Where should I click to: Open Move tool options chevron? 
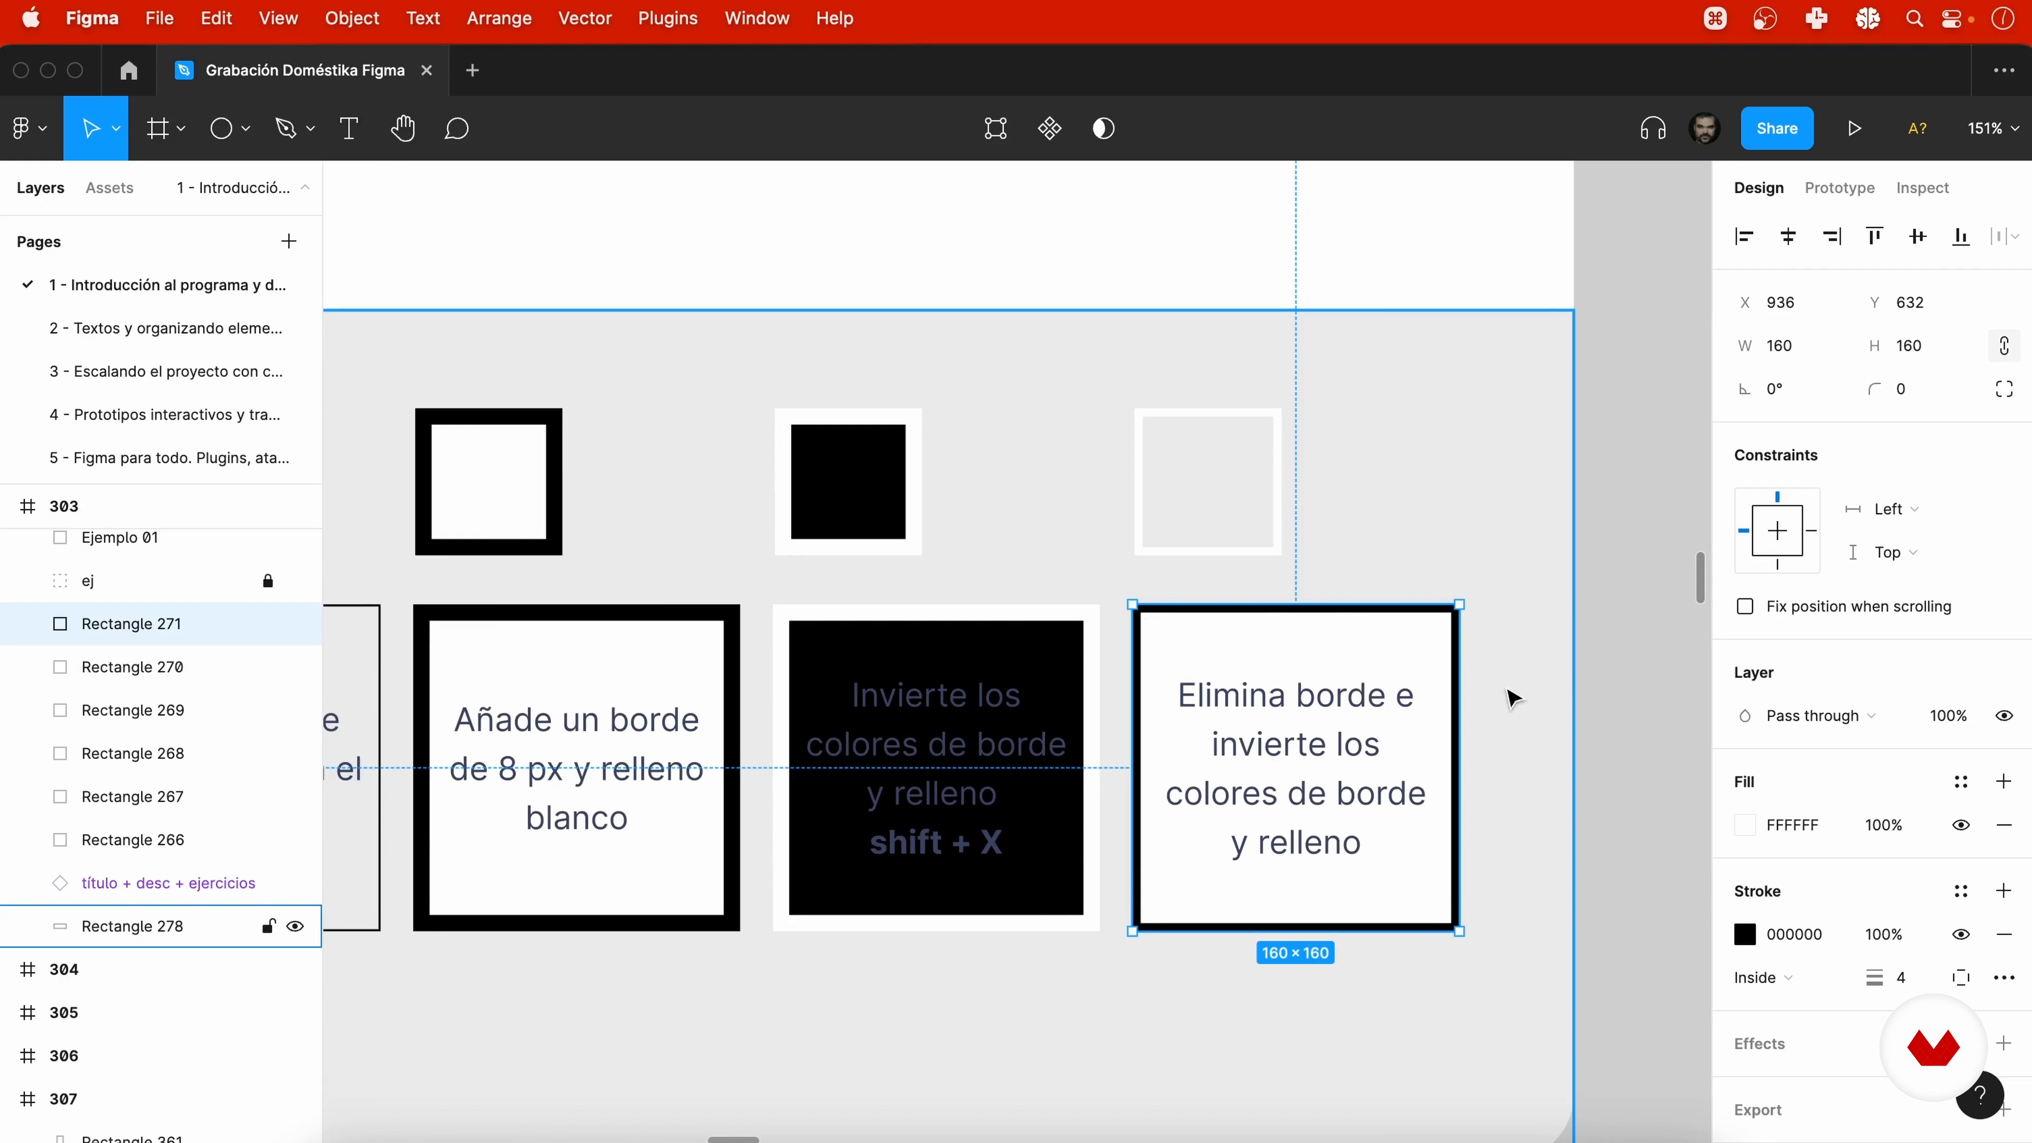click(116, 129)
